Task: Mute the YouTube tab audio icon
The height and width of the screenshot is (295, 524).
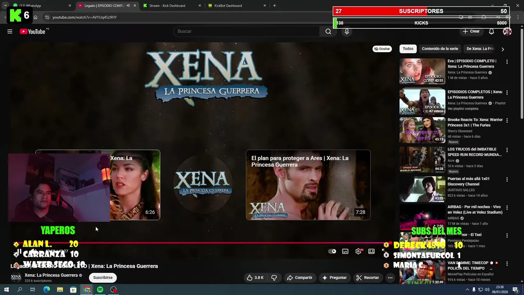Action: [128, 6]
